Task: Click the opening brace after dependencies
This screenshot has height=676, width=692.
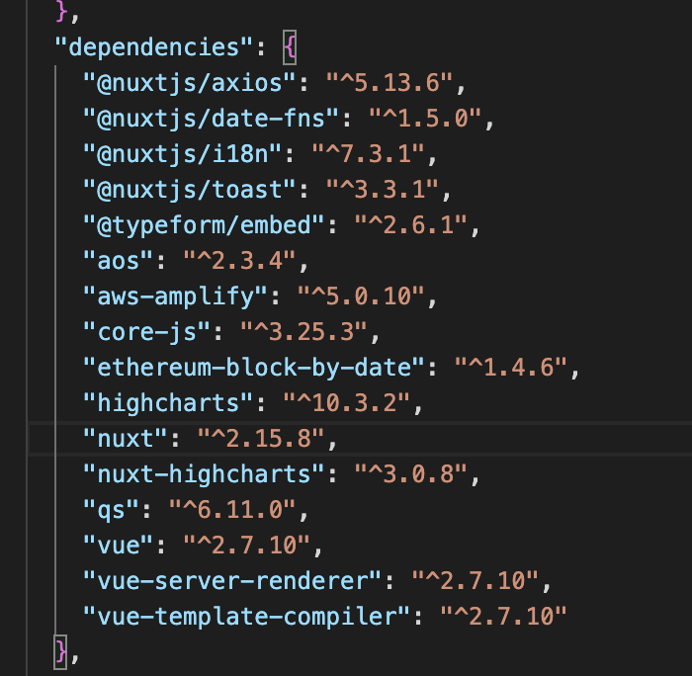Action: [290, 47]
